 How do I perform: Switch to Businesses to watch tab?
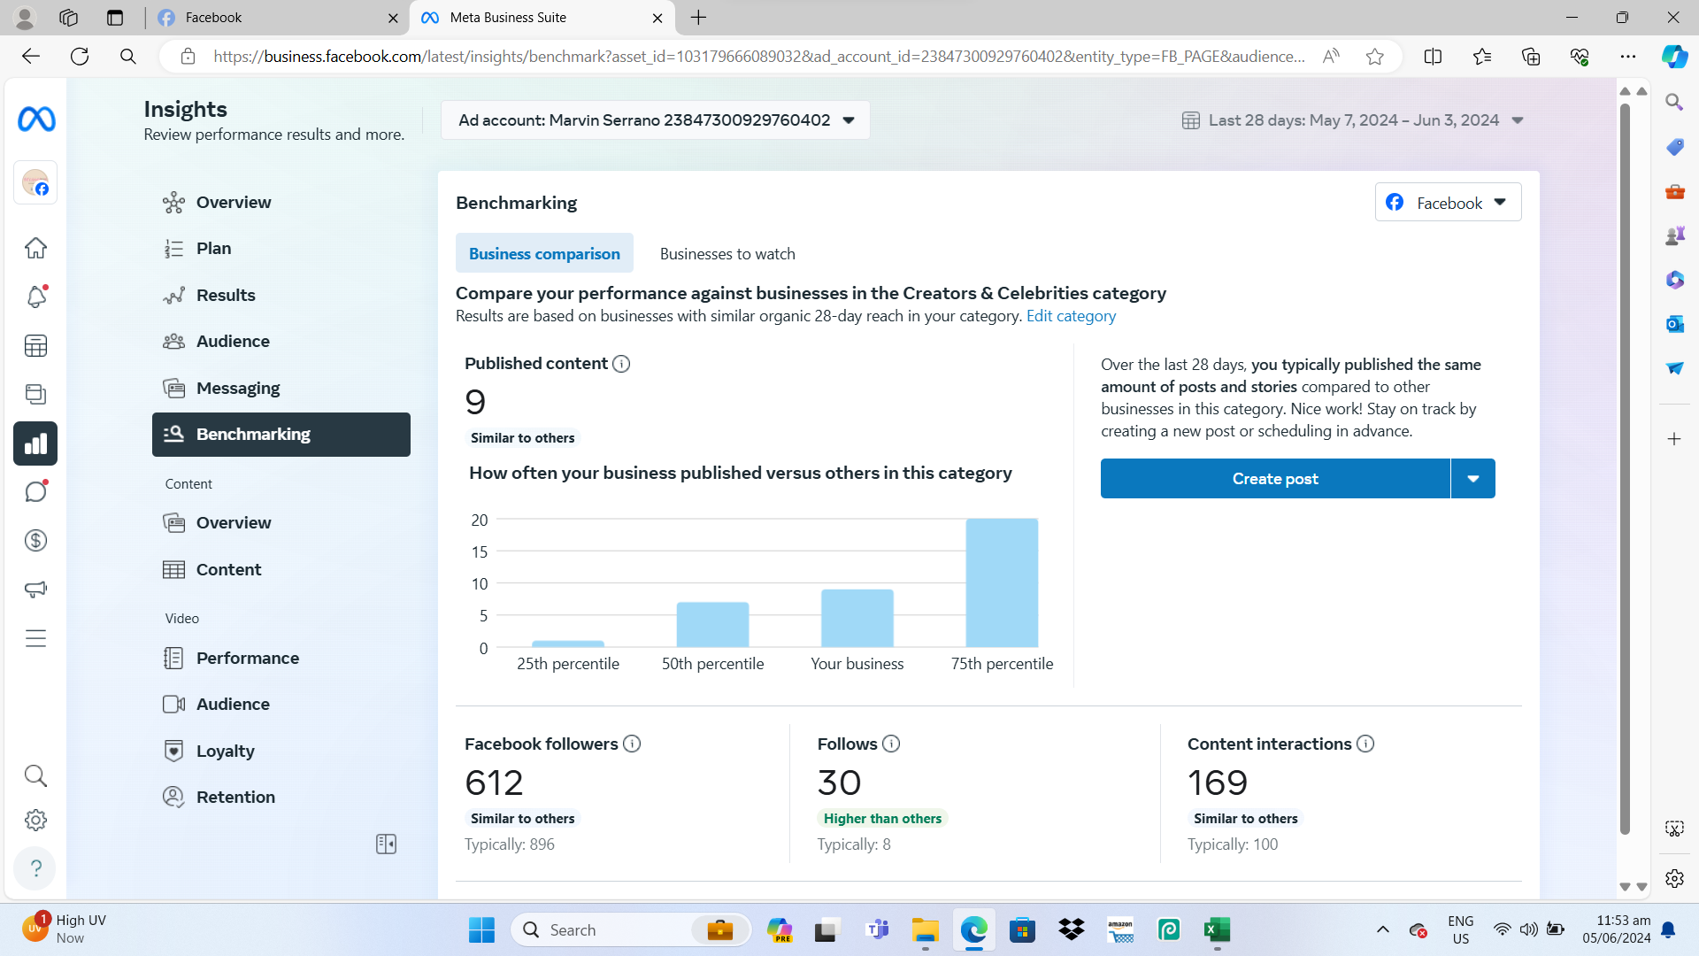coord(727,254)
